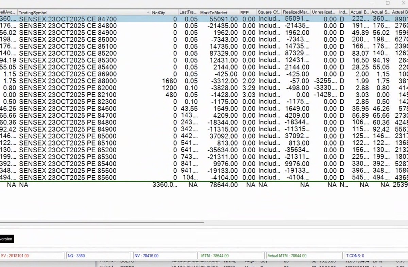
Task: Click the SV : 2618101.00 status field
Action: pos(32,255)
